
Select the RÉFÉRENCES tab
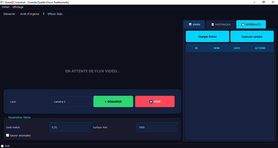click(251, 24)
